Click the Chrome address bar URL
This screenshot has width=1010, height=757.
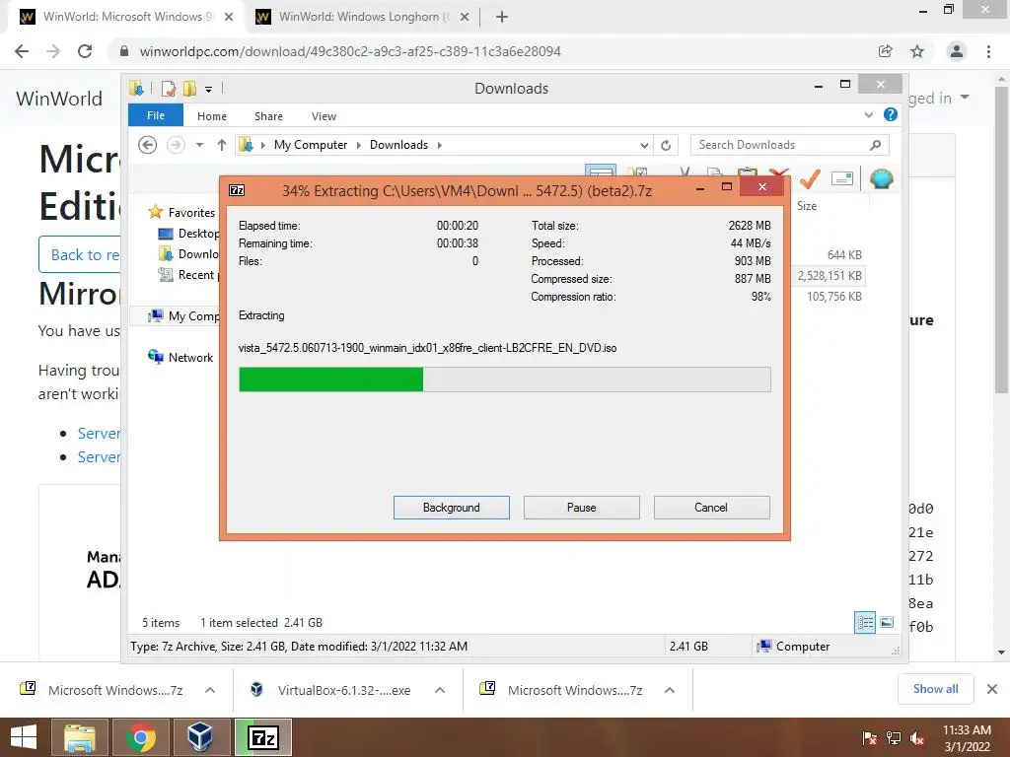pyautogui.click(x=350, y=51)
